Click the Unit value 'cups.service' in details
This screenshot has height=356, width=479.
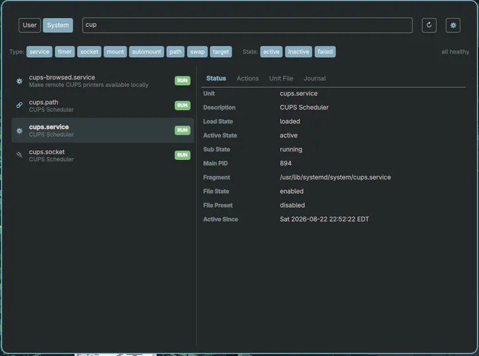(299, 94)
